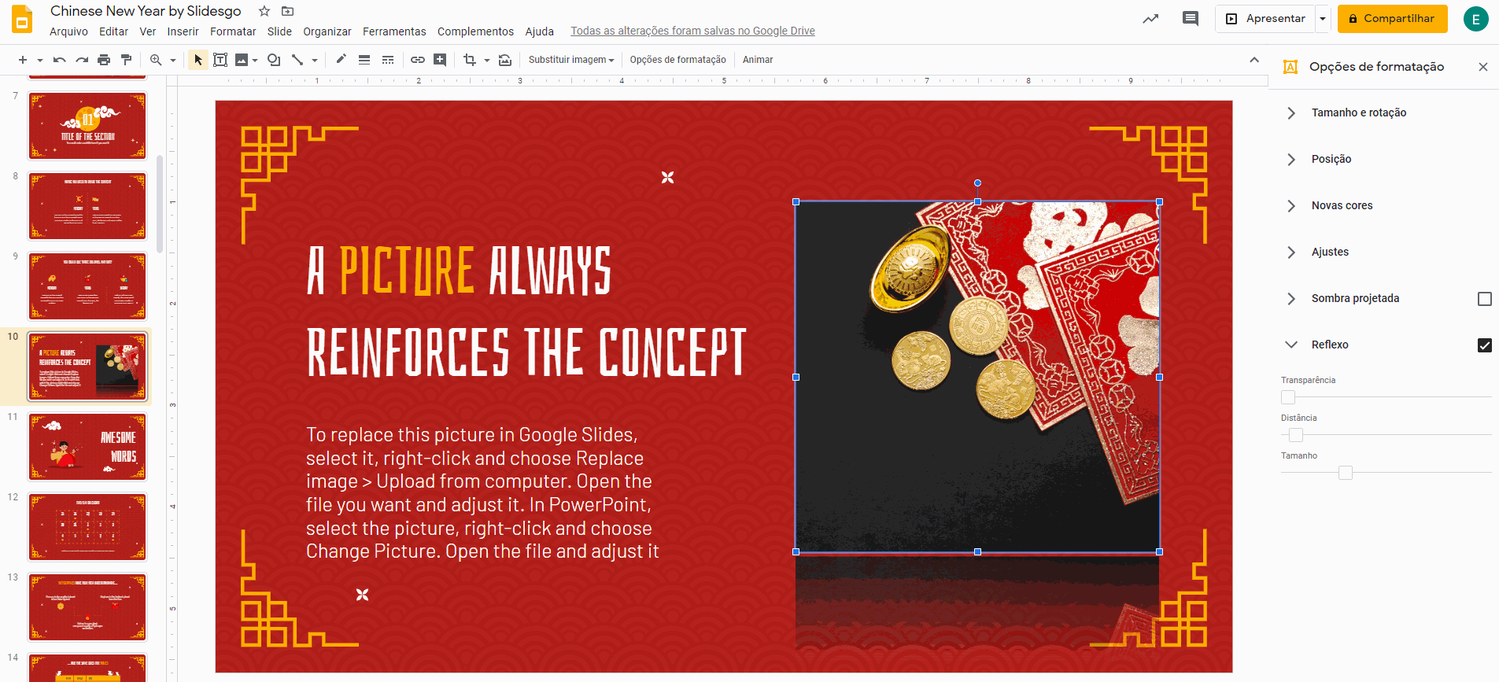Click the Tamanho slider
The image size is (1499, 682).
[x=1386, y=473]
